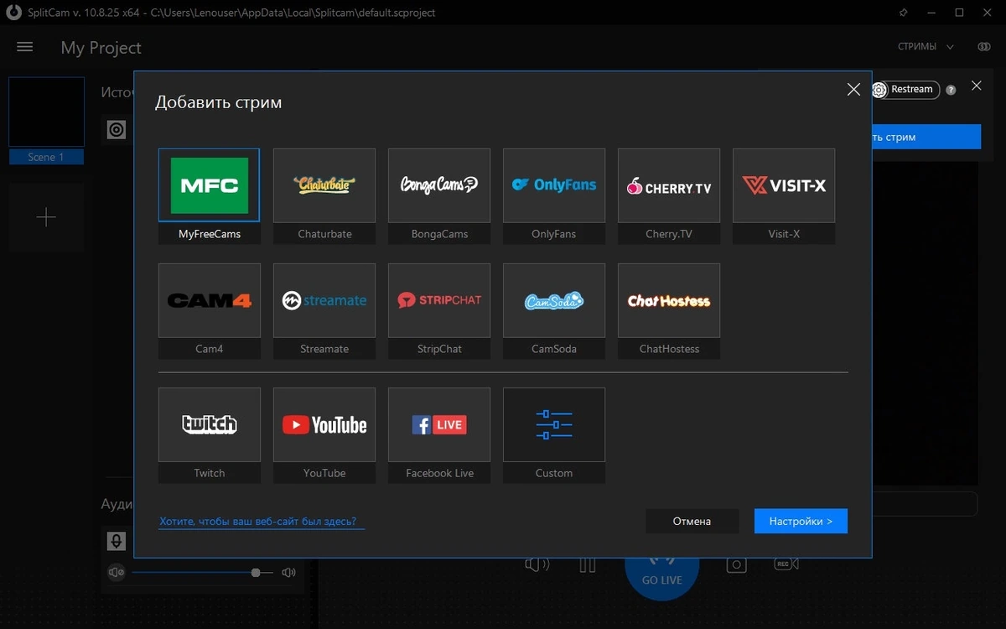The height and width of the screenshot is (629, 1006).
Task: Pick the Custom stream settings tile
Action: [x=554, y=435]
